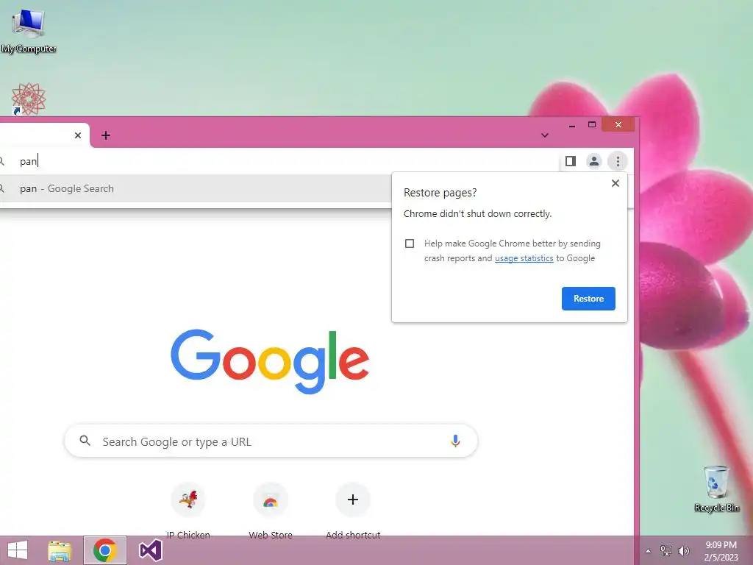Select the My Computer desktop icon

point(29,31)
